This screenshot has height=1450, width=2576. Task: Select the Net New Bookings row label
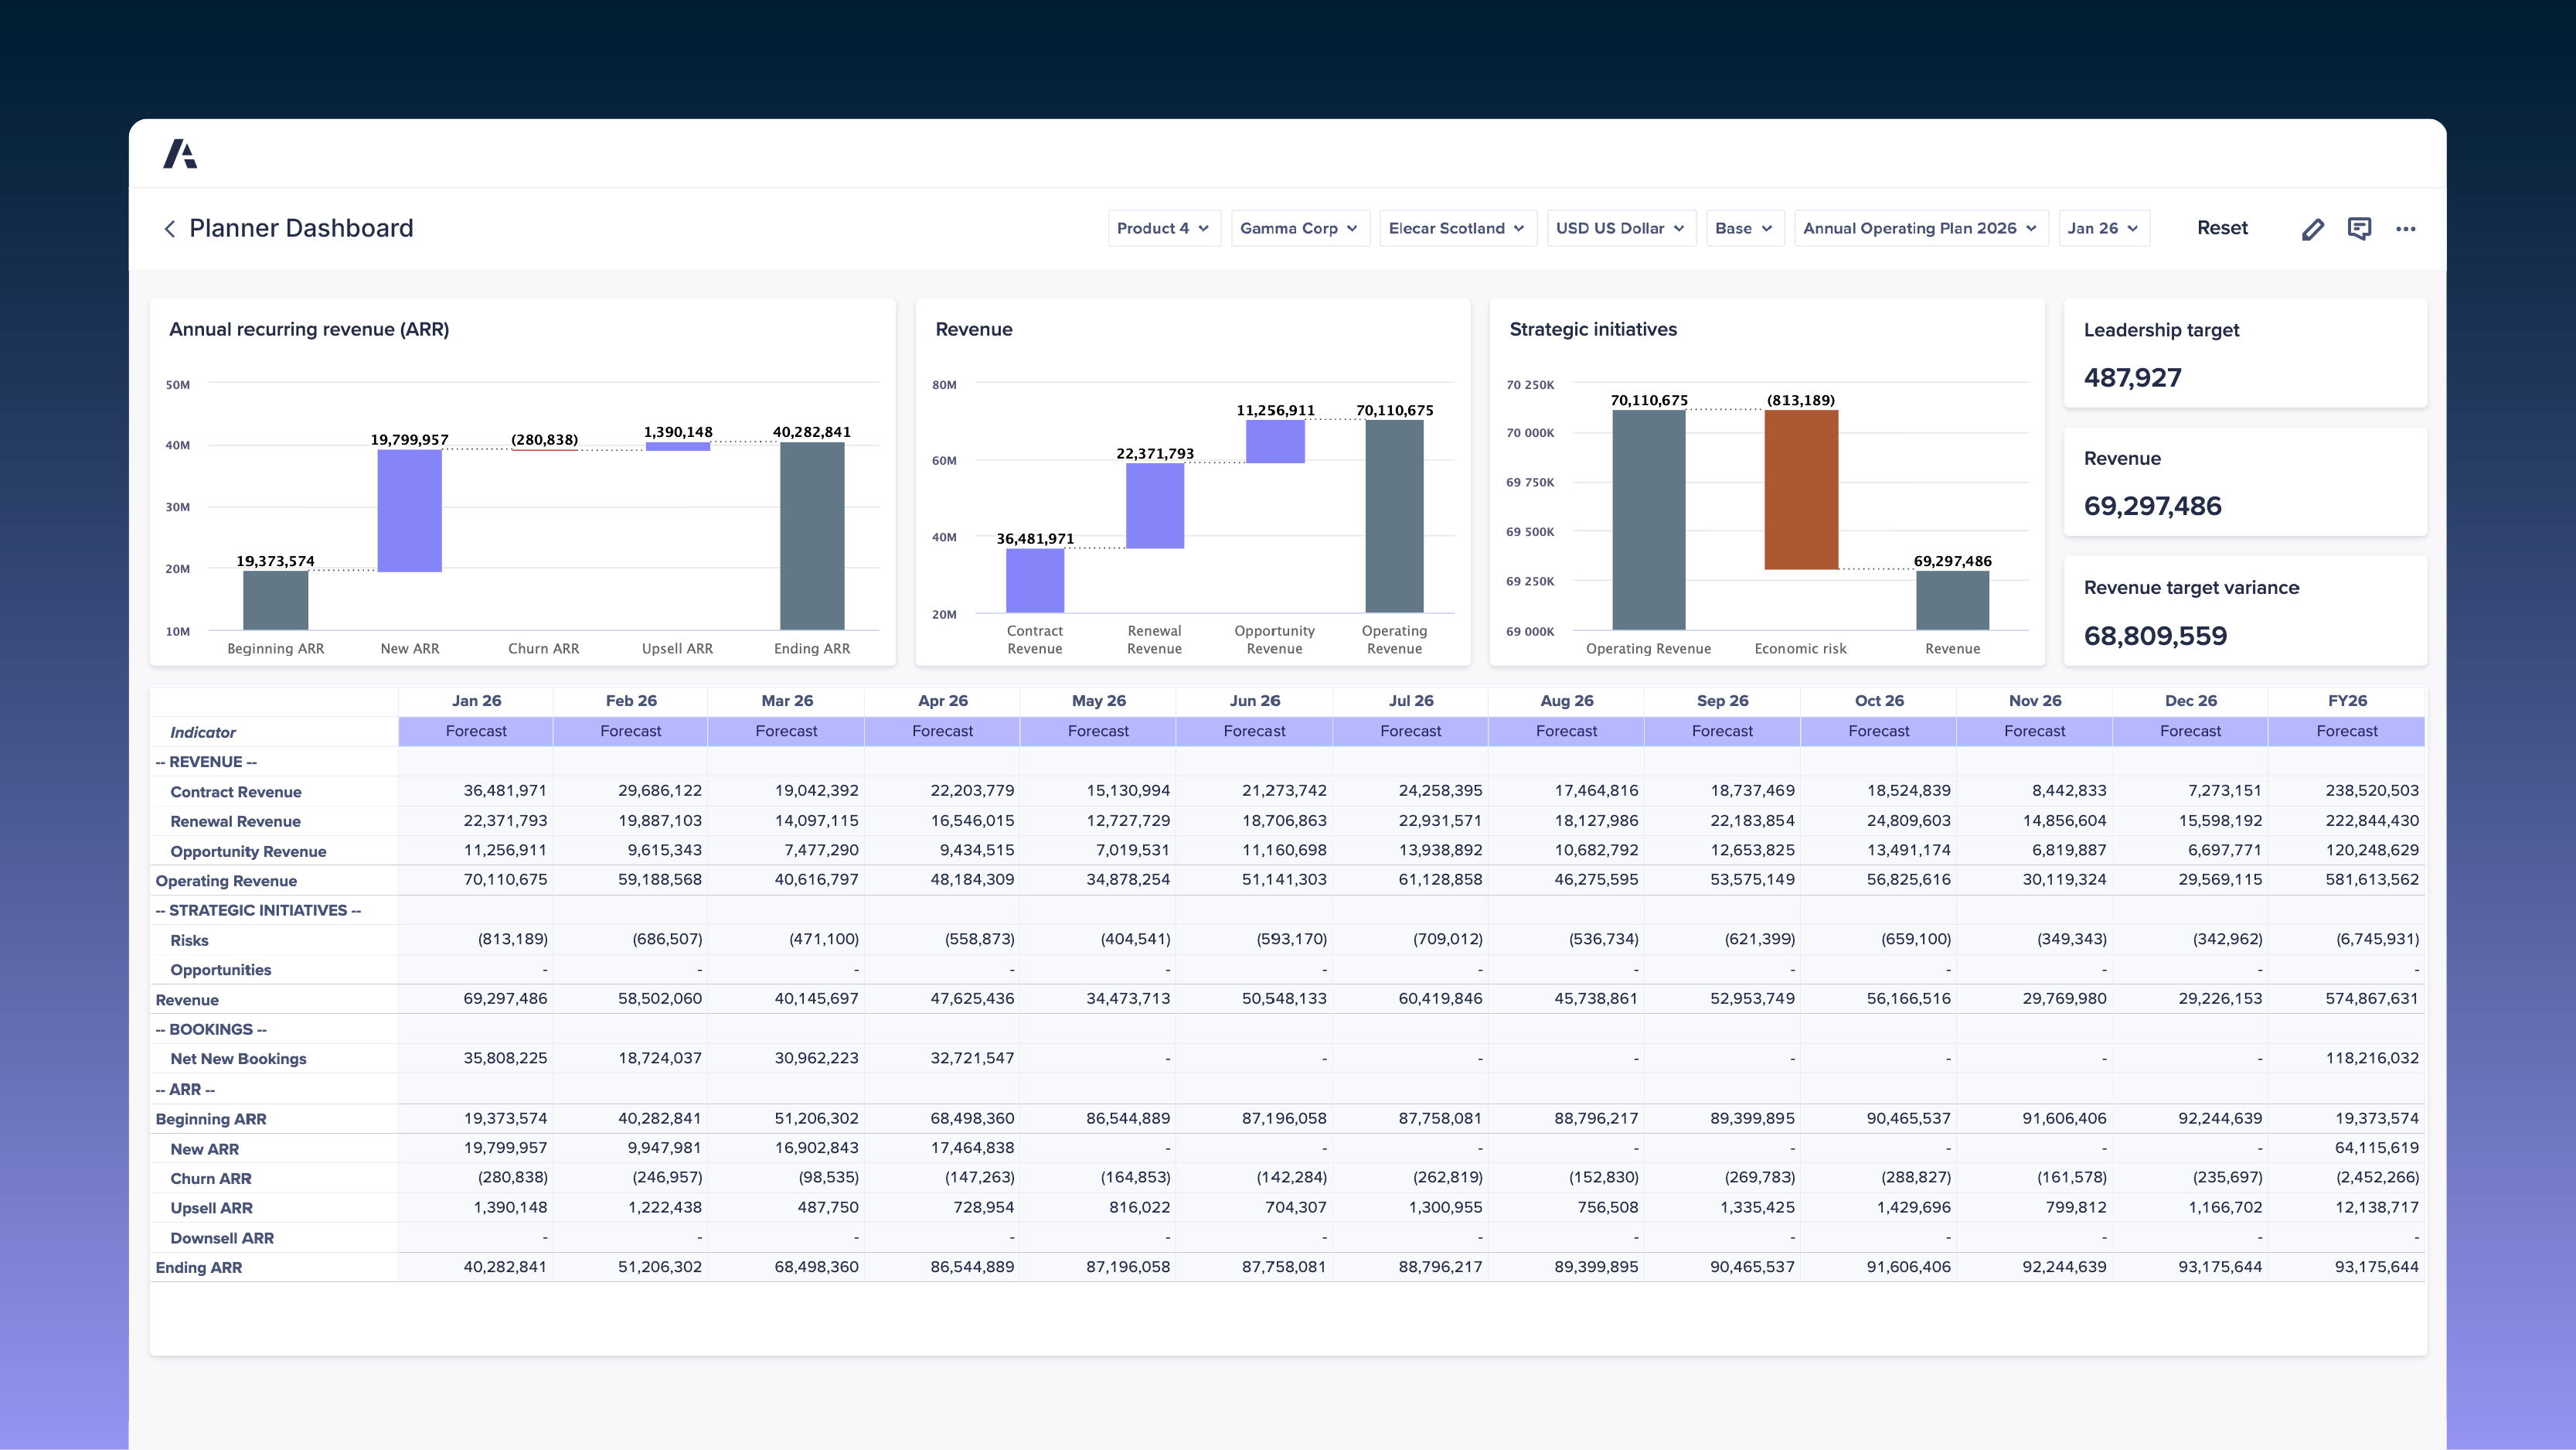pos(238,1059)
